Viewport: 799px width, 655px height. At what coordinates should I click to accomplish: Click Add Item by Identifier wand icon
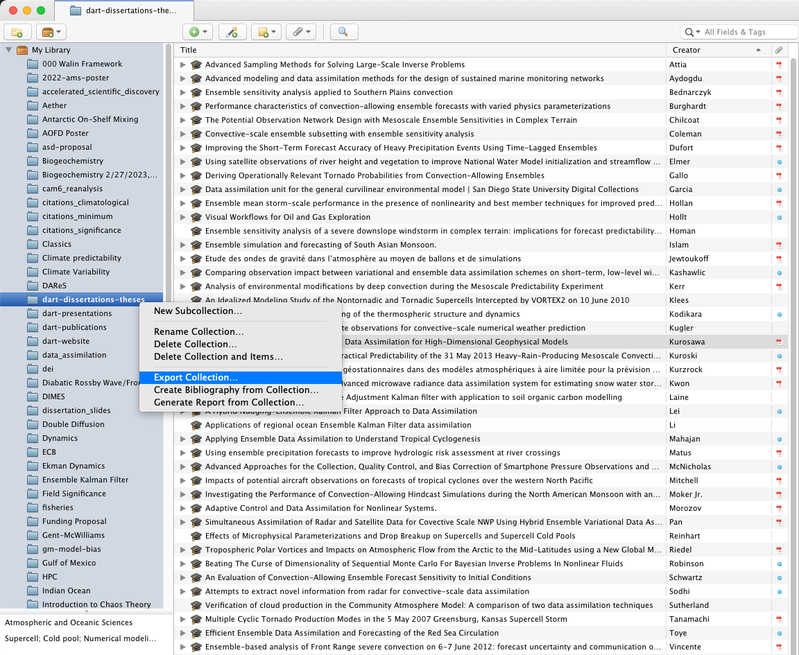232,32
